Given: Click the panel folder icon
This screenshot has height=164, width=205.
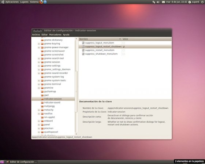Looking at the screenshot, I should pyautogui.click(x=42, y=124).
